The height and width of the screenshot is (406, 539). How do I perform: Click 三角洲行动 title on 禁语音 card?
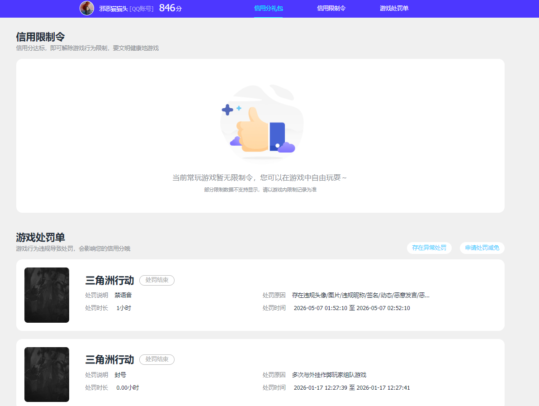pos(110,281)
